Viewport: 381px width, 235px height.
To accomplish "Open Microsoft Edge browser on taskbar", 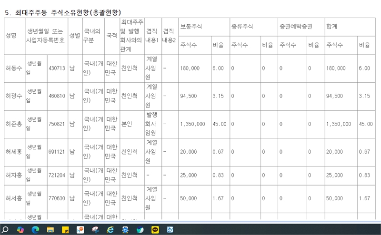I will point(35,229).
